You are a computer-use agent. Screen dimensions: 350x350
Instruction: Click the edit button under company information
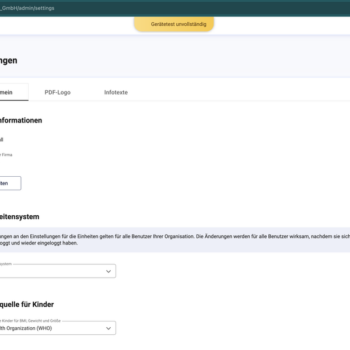tap(10, 183)
